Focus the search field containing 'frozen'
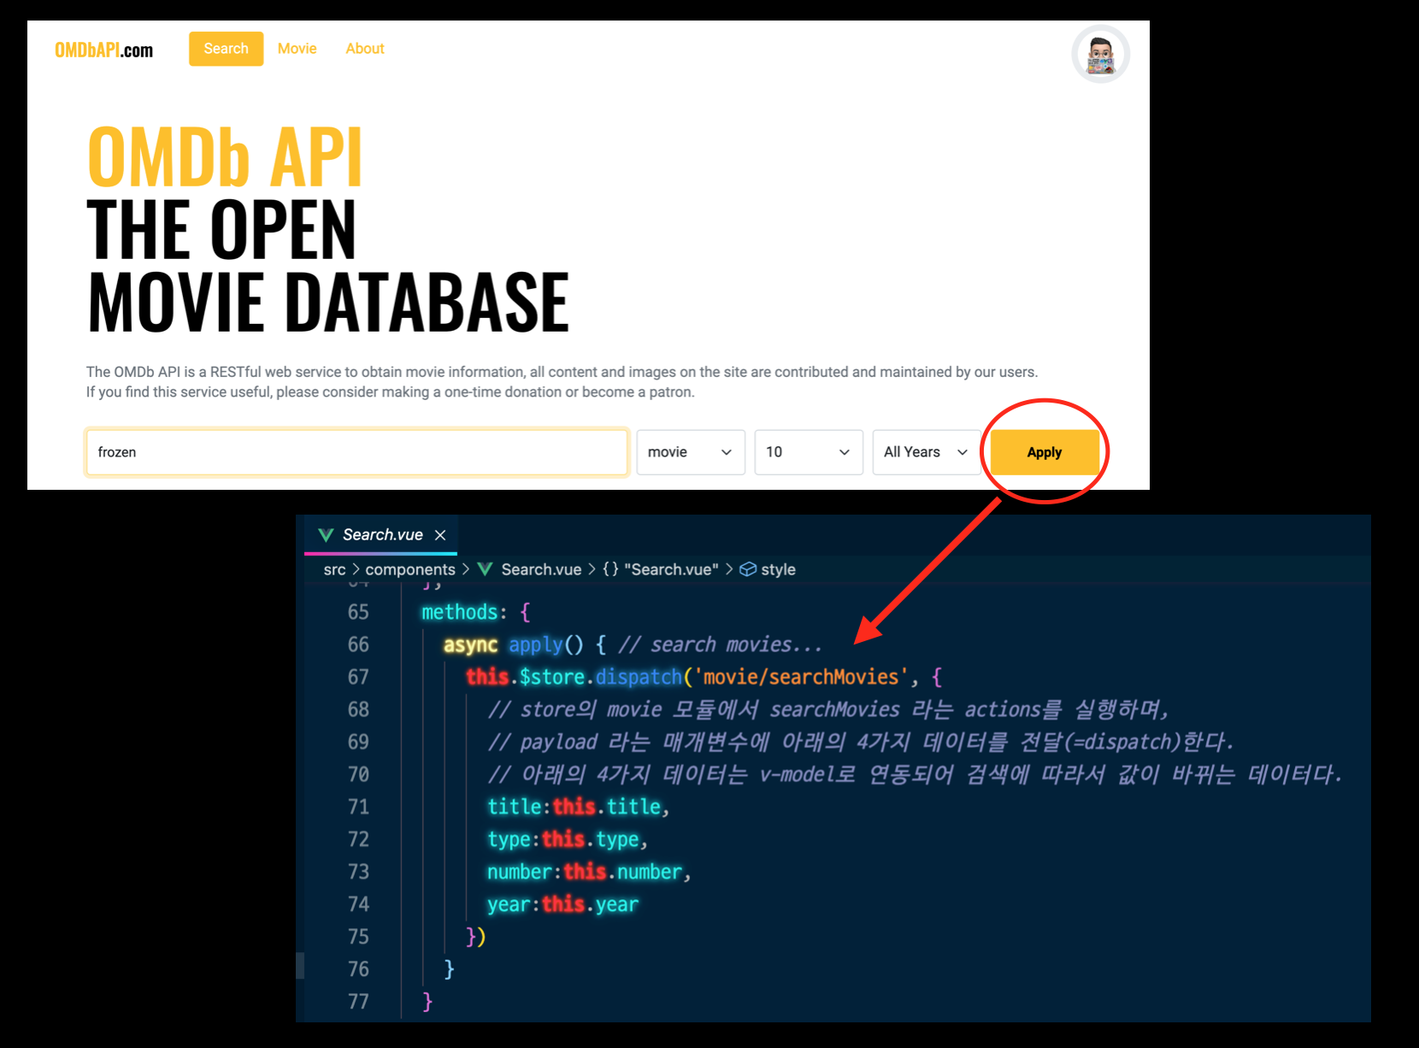Viewport: 1419px width, 1048px height. click(x=357, y=452)
